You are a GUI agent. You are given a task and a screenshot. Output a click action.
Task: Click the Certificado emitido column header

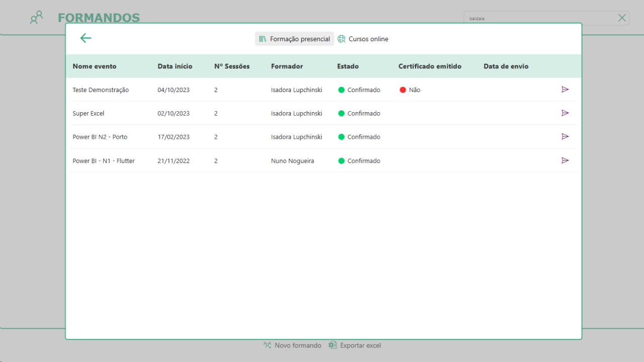(x=430, y=66)
